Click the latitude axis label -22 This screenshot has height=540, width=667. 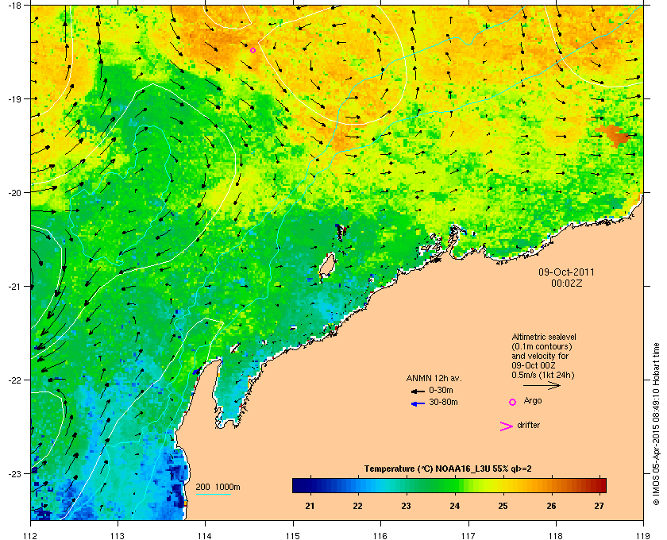point(13,380)
